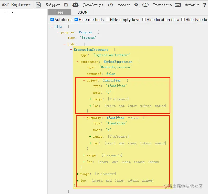Image resolution: width=208 pixels, height=194 pixels.
Task: Click the </> icon before recast
Action: click(x=110, y=5)
